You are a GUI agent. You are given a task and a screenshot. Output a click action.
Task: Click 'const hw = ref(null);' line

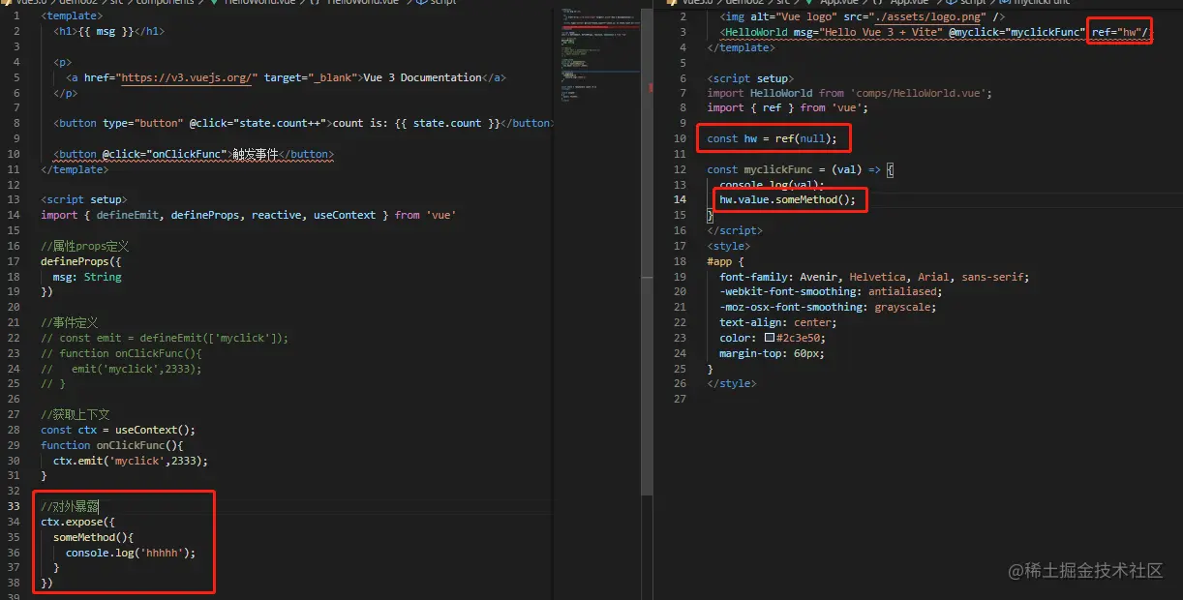772,139
